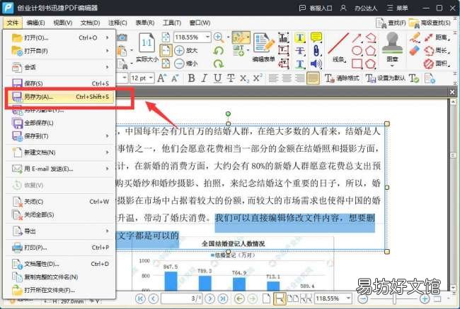Screen dimensions: 460x309
Task: Click the shrink font size icon
Action: point(175,78)
